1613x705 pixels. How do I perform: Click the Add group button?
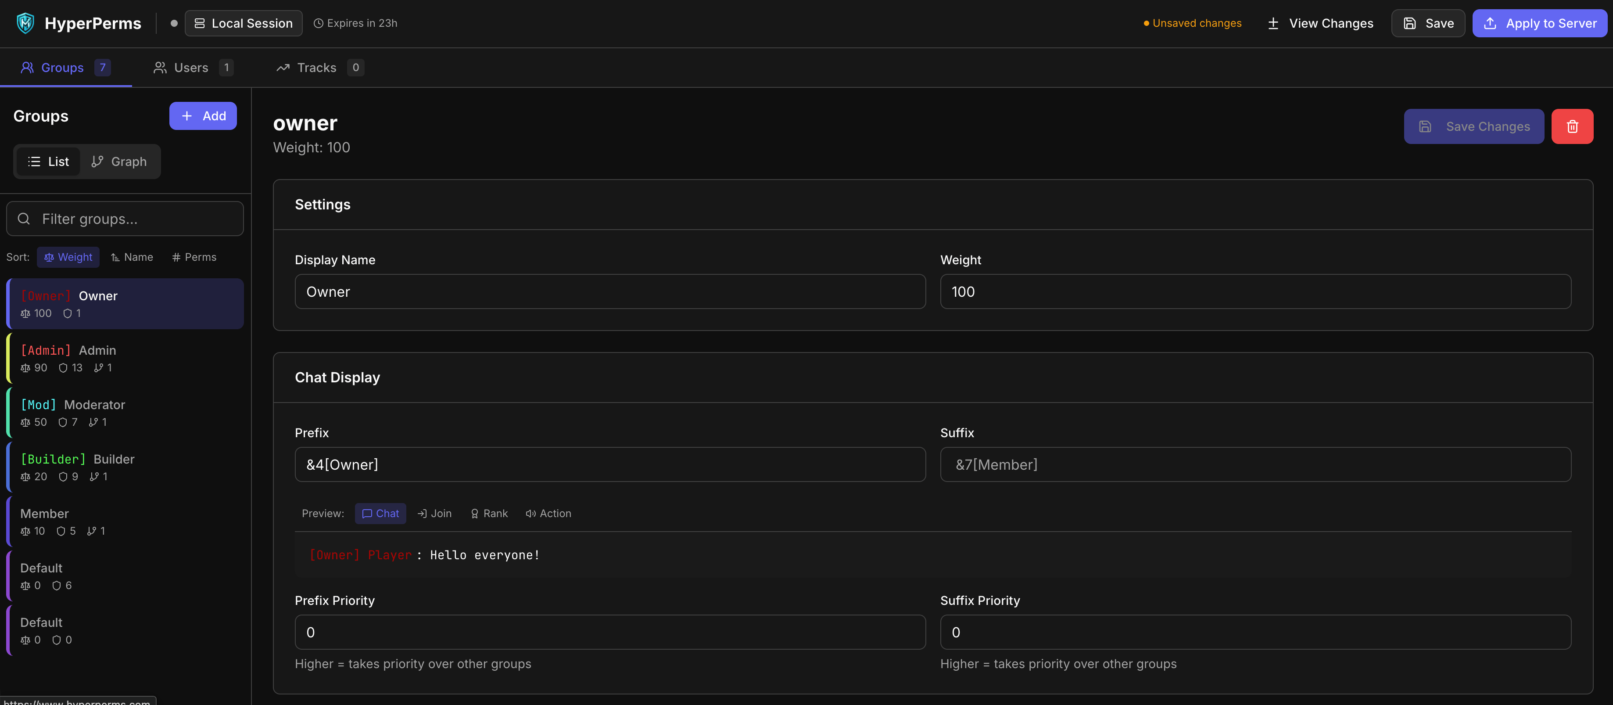tap(203, 116)
